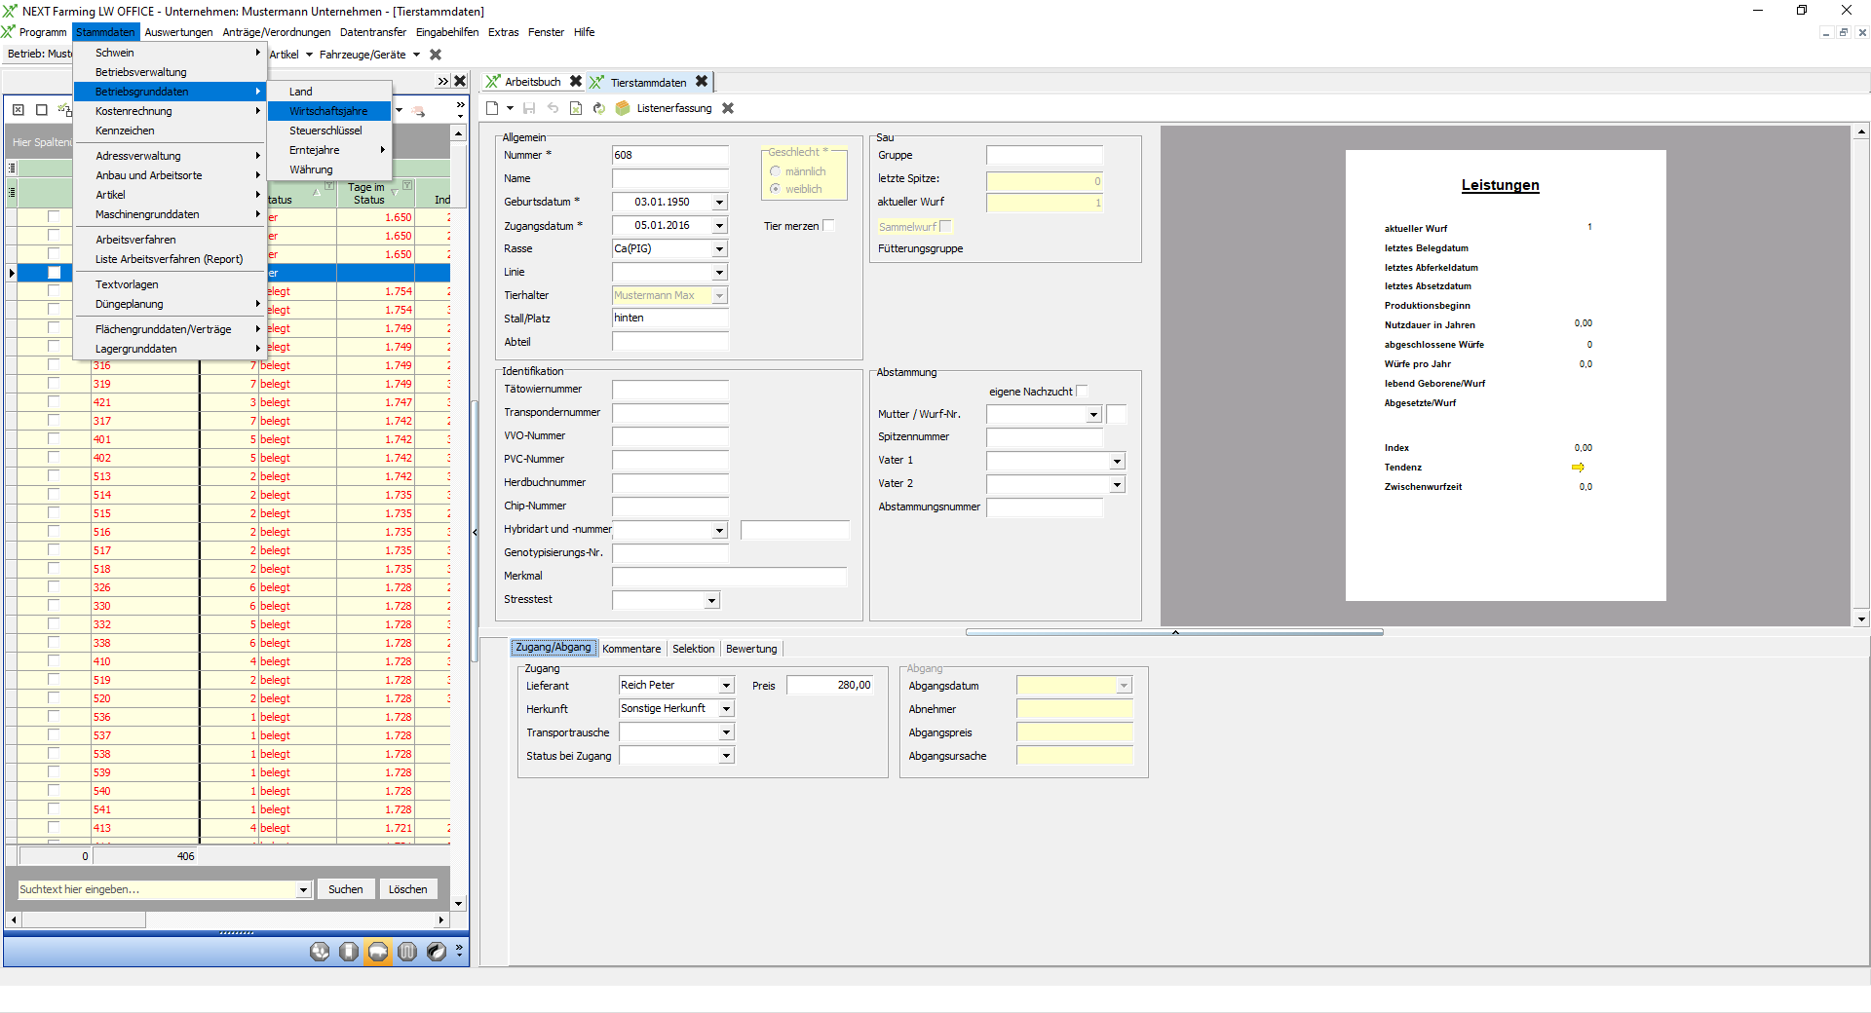The height and width of the screenshot is (1013, 1871).
Task: Click into the Tätowiernummer input field
Action: (669, 390)
